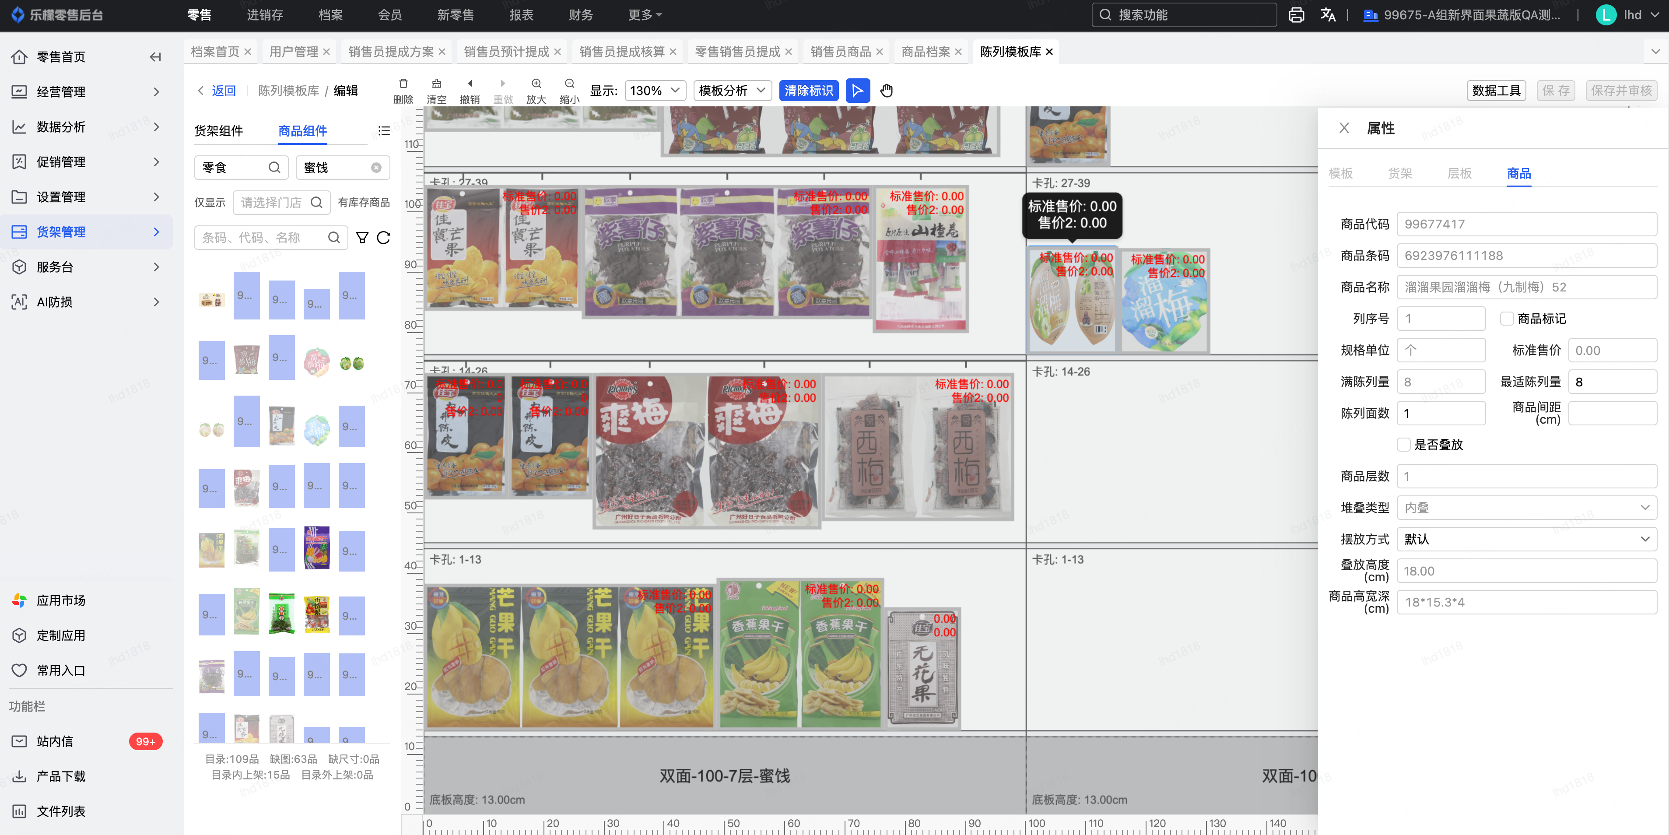Open the 层板 properties tab
Viewport: 1669px width, 835px height.
click(1459, 174)
